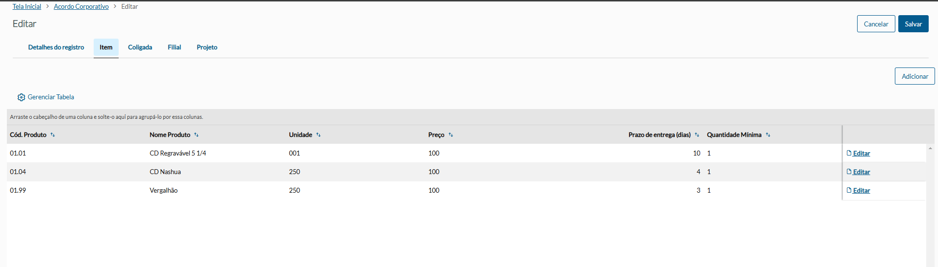Open the Detalhes do registro tab
This screenshot has width=938, height=267.
(x=56, y=47)
